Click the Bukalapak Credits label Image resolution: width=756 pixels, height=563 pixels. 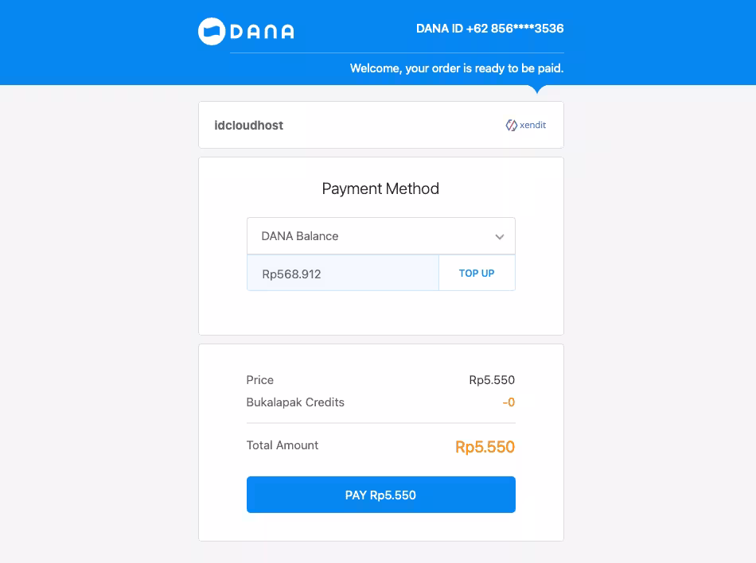pos(295,402)
